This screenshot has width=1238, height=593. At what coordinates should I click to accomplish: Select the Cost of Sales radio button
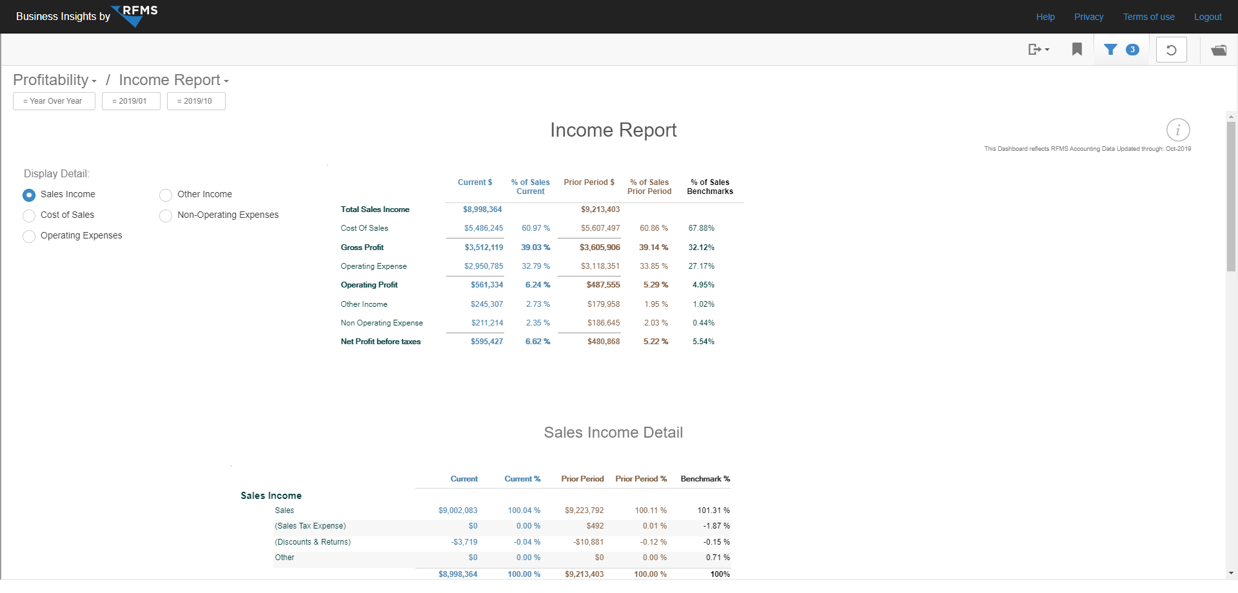[x=29, y=215]
